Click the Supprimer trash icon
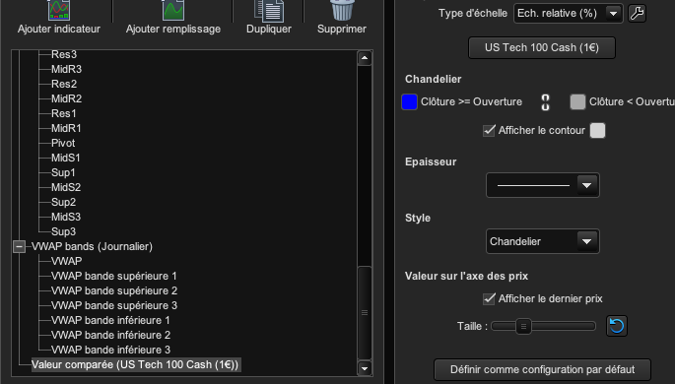 coord(342,10)
